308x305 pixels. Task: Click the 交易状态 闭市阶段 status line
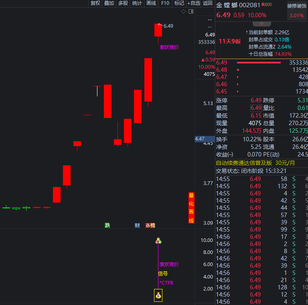click(251, 171)
